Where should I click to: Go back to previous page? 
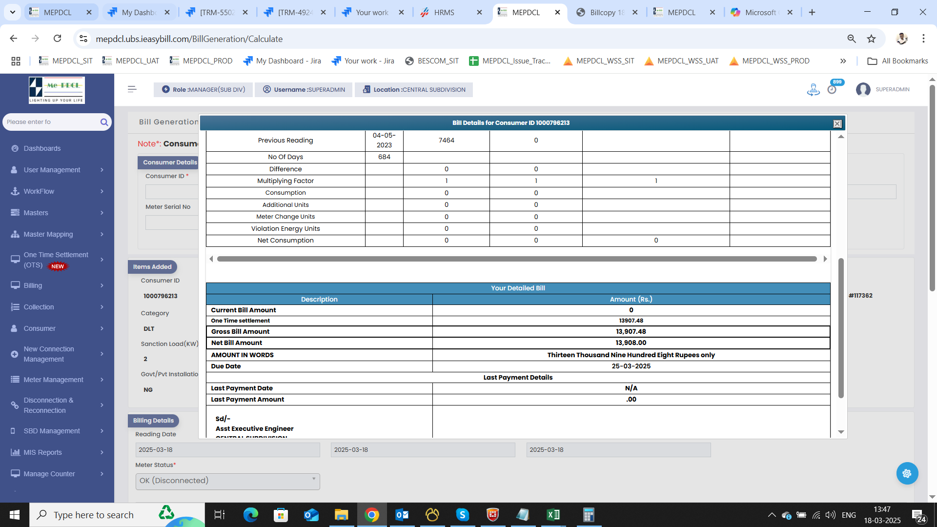(14, 39)
